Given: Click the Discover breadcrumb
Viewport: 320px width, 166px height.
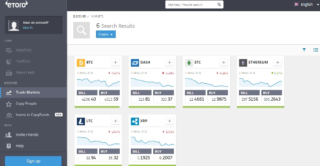Looking at the screenshot, I should tap(80, 17).
